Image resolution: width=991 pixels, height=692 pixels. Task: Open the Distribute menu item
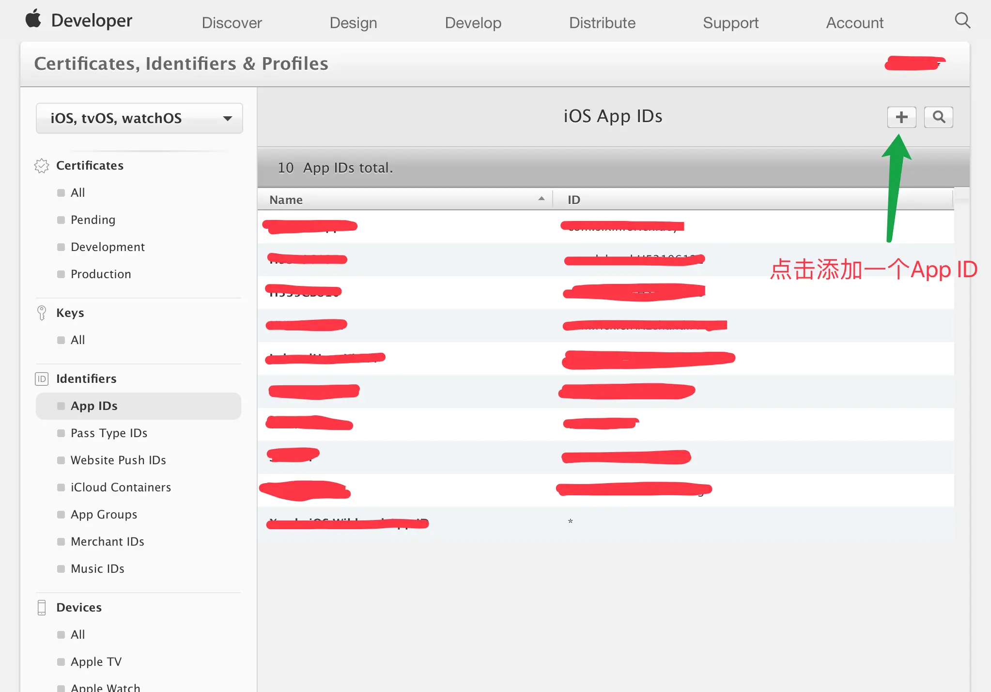602,23
